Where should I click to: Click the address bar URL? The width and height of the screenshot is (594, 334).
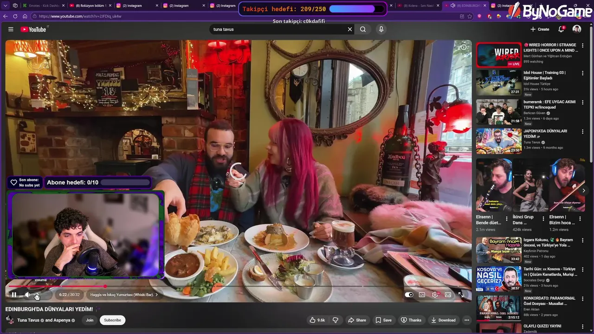point(80,16)
